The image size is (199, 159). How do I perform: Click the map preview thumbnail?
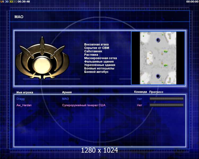pyautogui.click(x=158, y=58)
